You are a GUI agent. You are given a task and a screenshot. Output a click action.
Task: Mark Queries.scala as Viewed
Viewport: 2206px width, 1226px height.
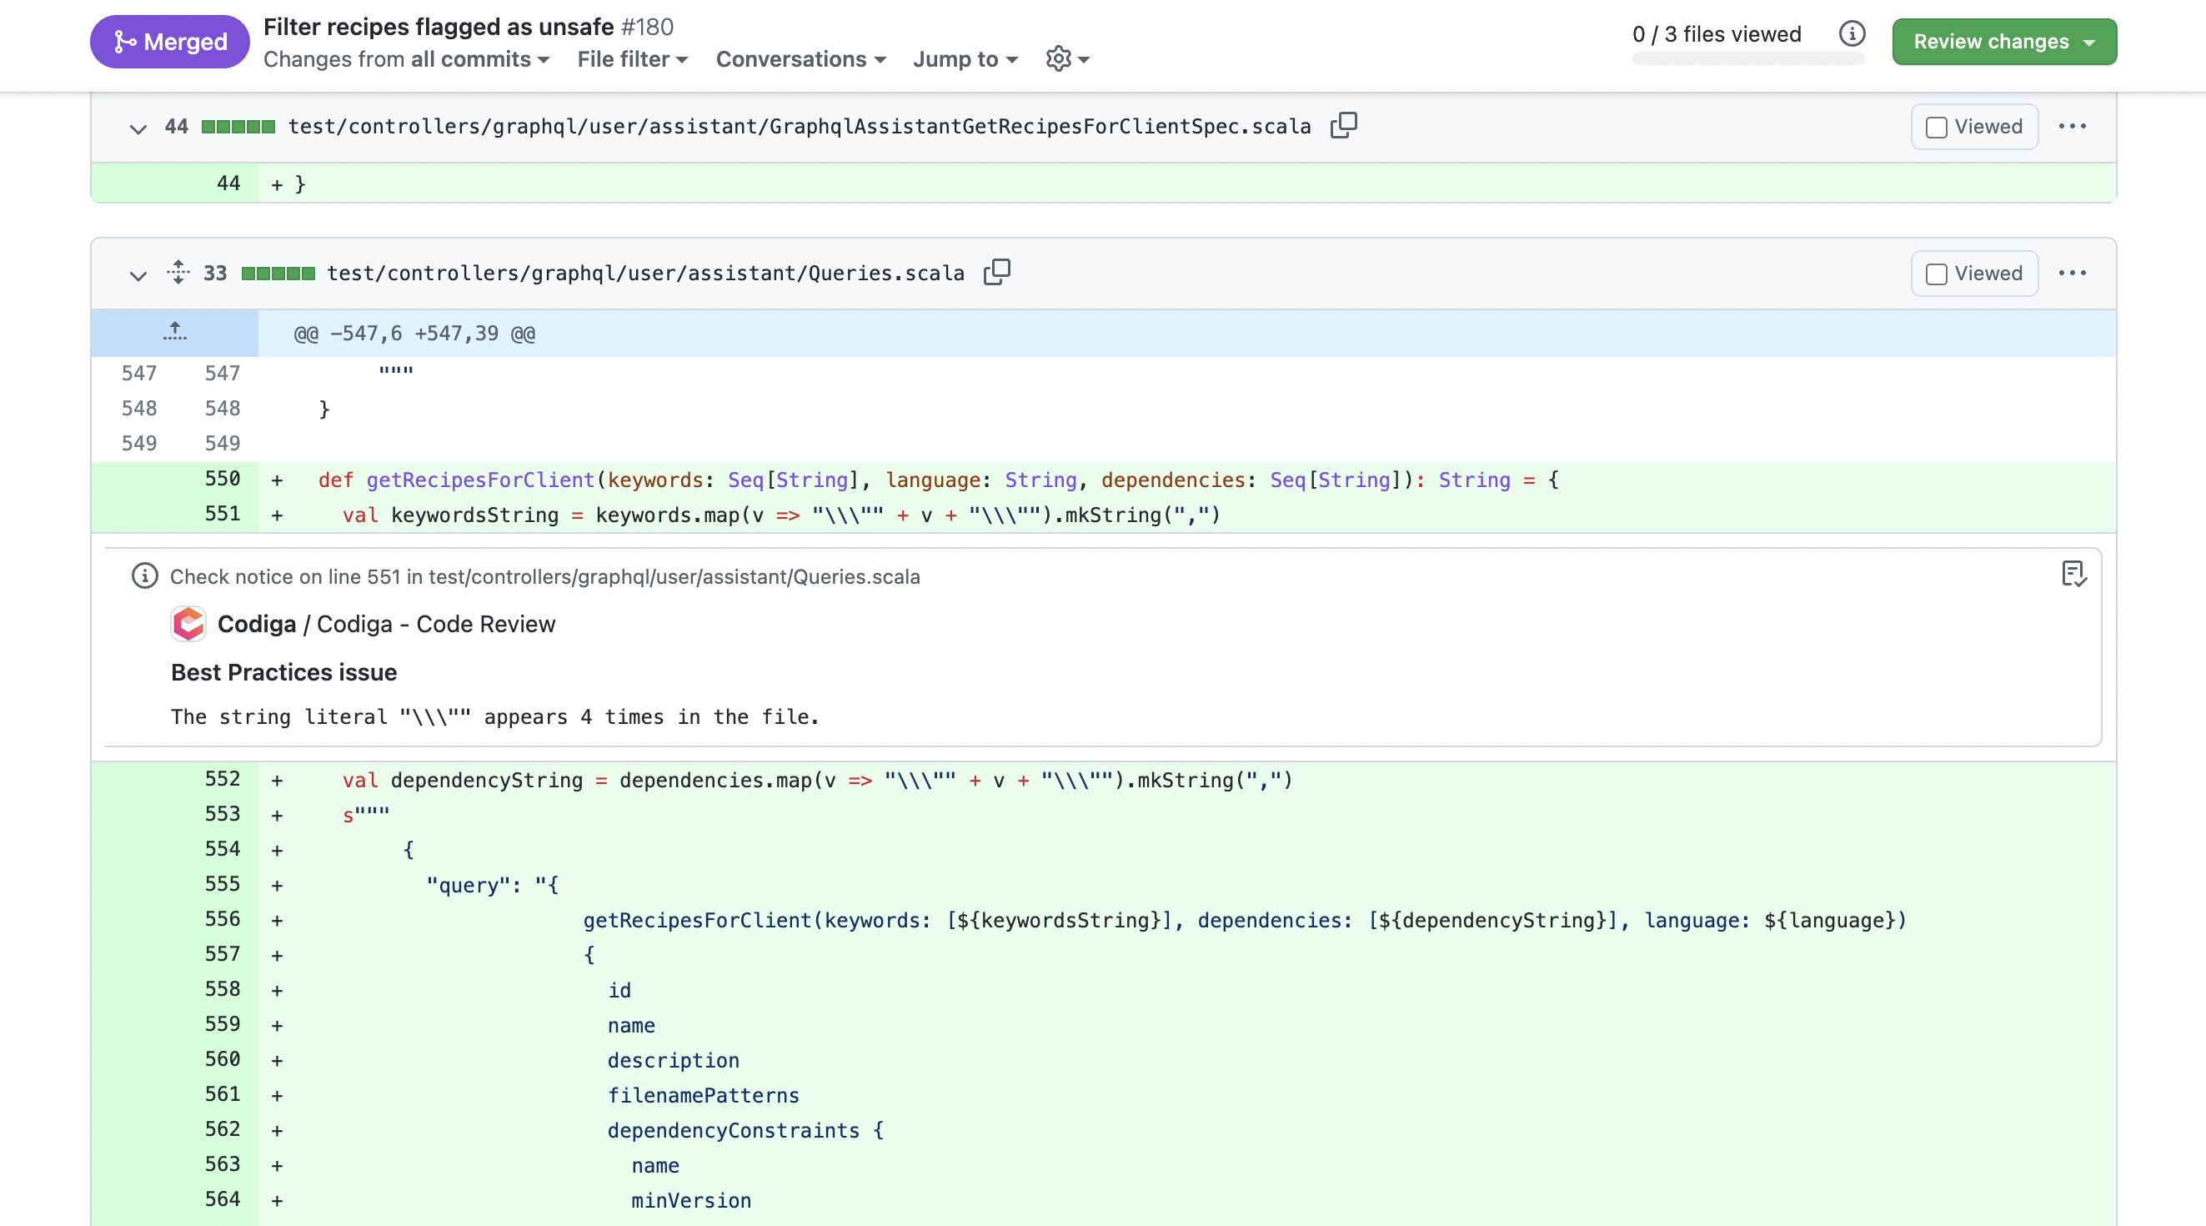1974,274
